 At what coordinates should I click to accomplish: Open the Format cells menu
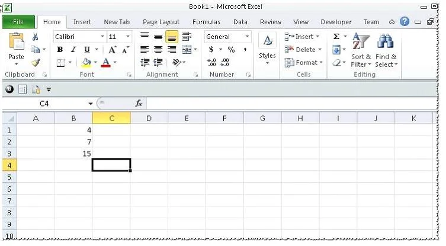(x=303, y=63)
